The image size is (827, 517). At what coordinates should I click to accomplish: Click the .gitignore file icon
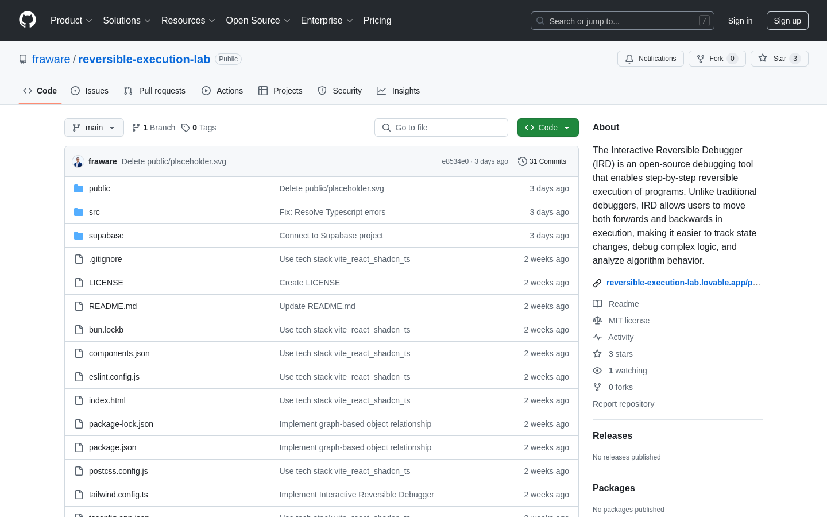pos(79,259)
